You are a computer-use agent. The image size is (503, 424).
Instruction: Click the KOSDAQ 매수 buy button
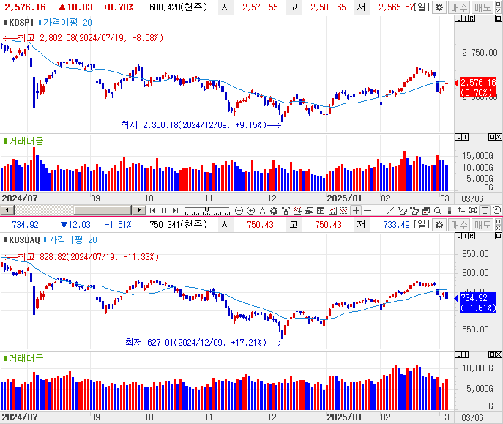[459, 225]
